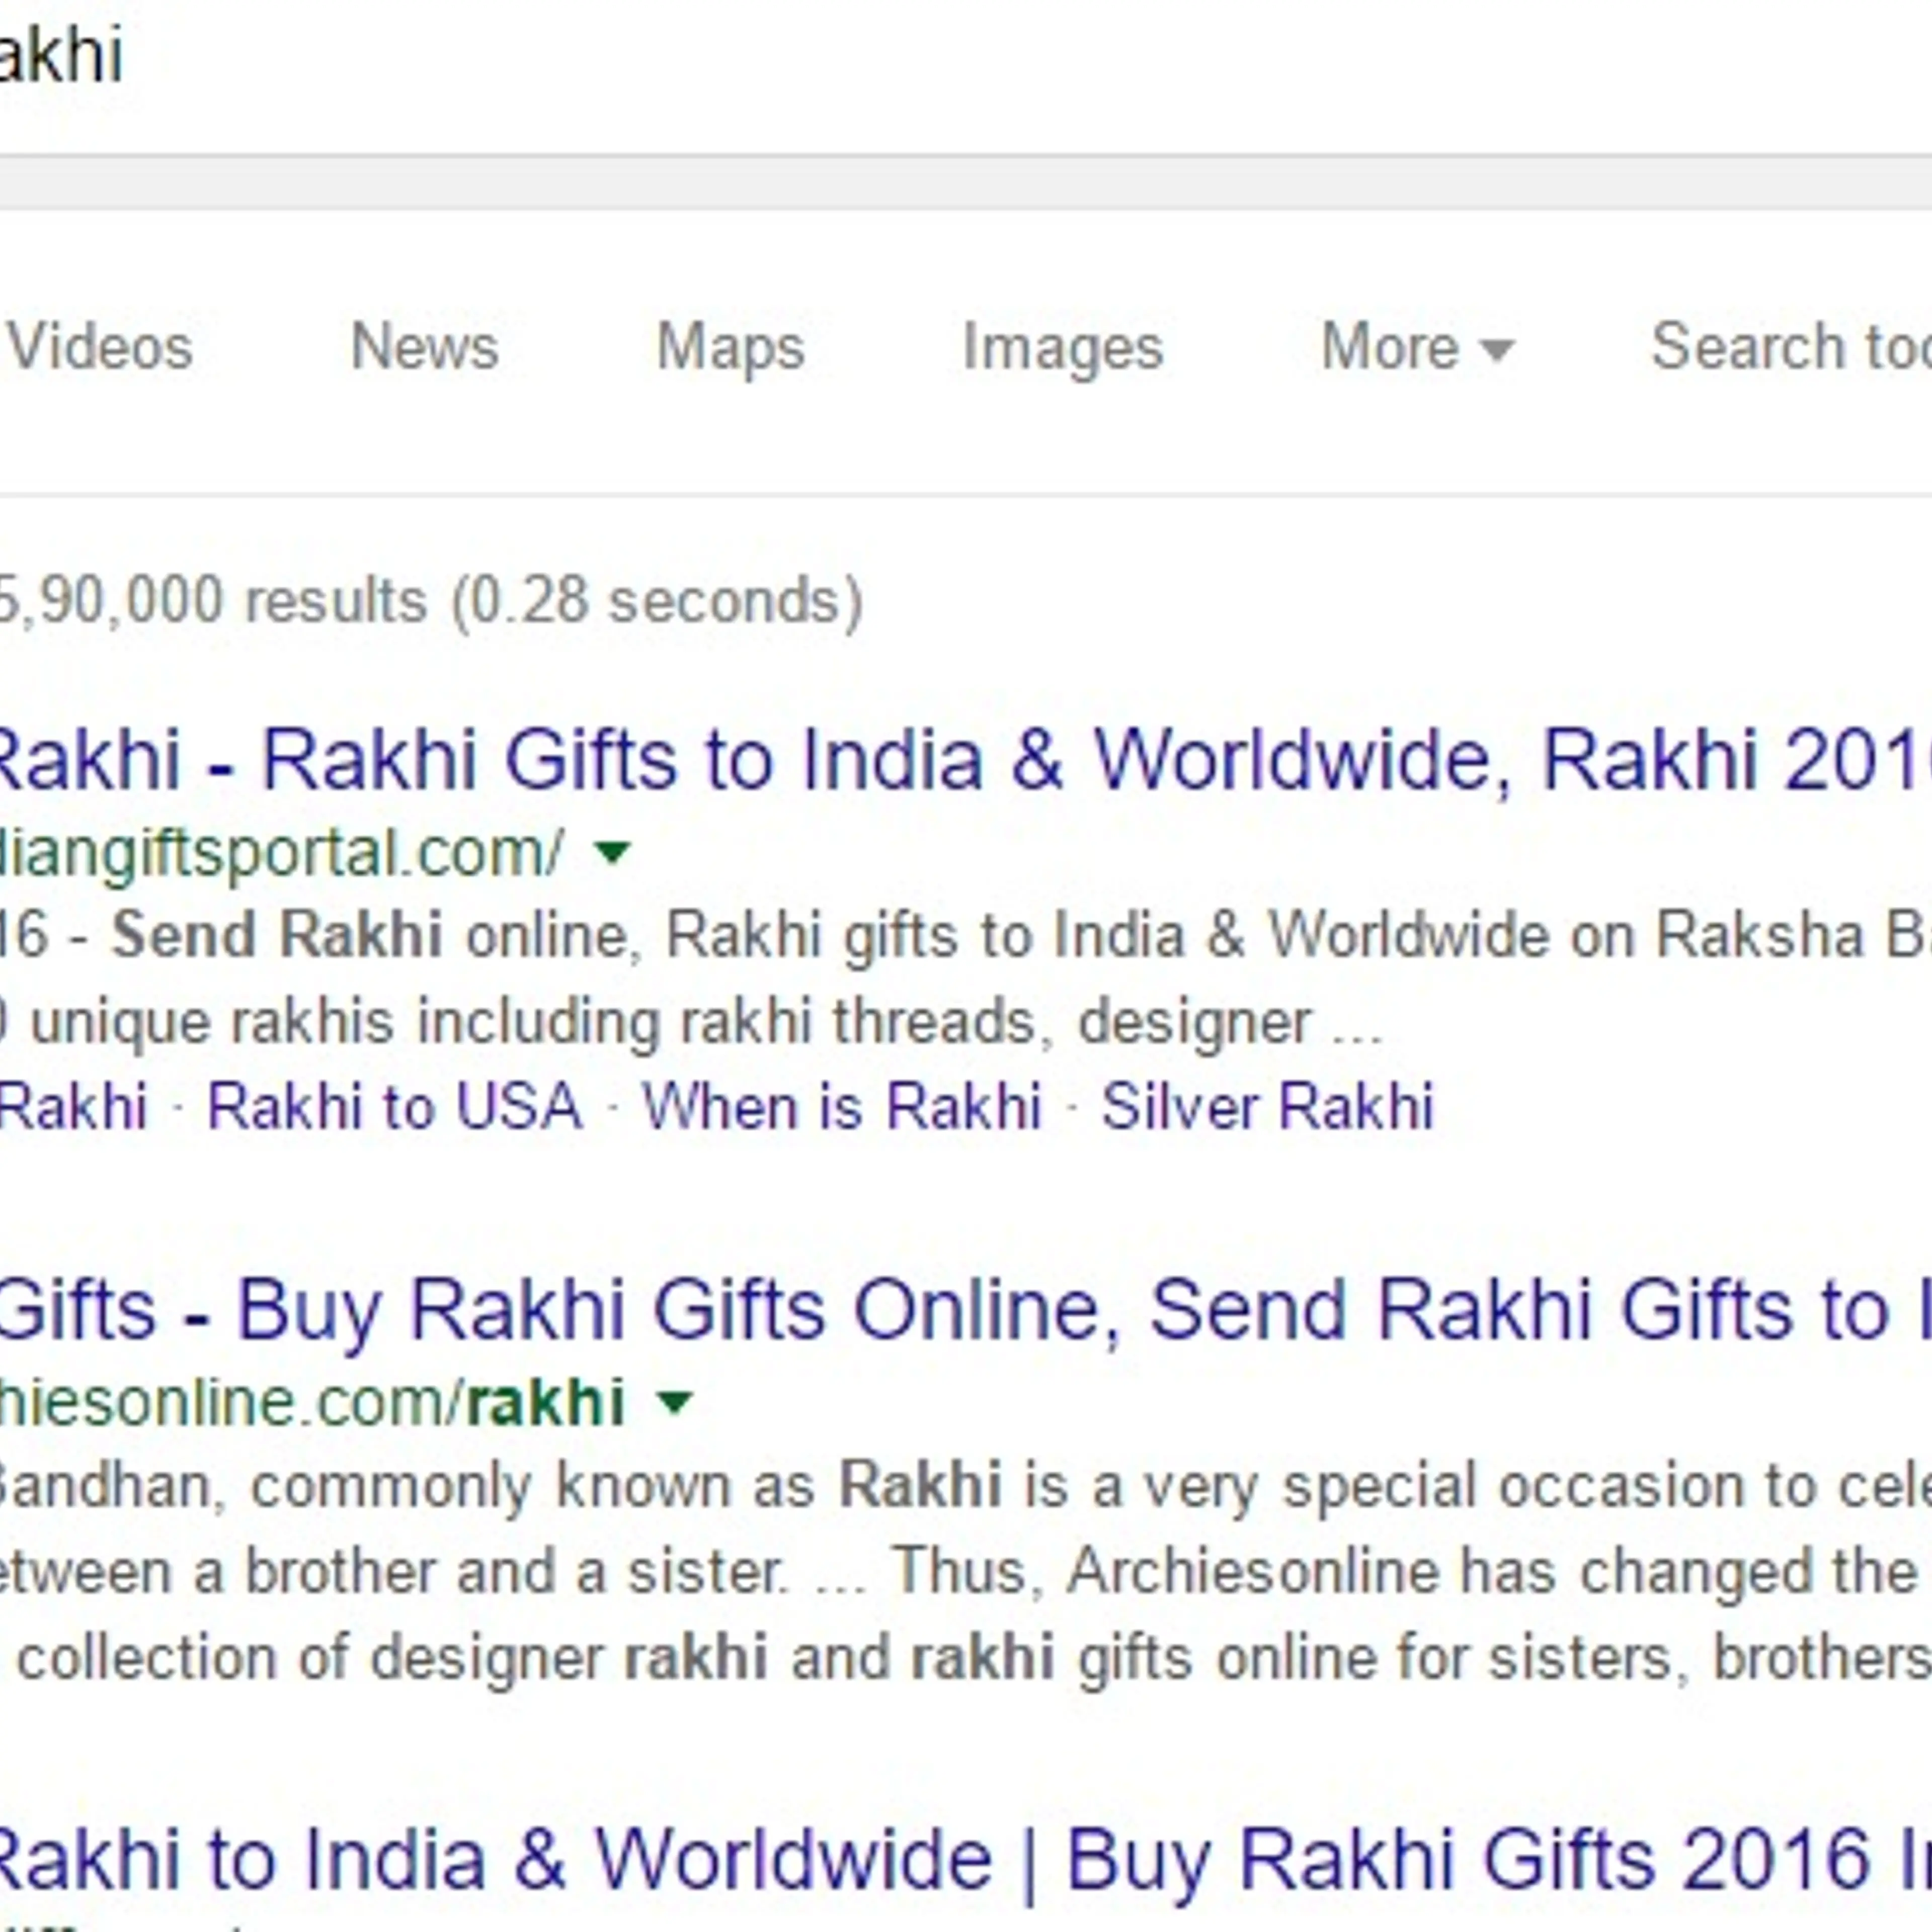1932x1932 pixels.
Task: Expand green arrow beside archiesonline.com/rakhi URL
Action: click(675, 1402)
